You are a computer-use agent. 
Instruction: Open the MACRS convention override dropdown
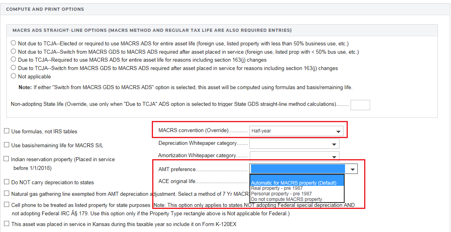(338, 131)
